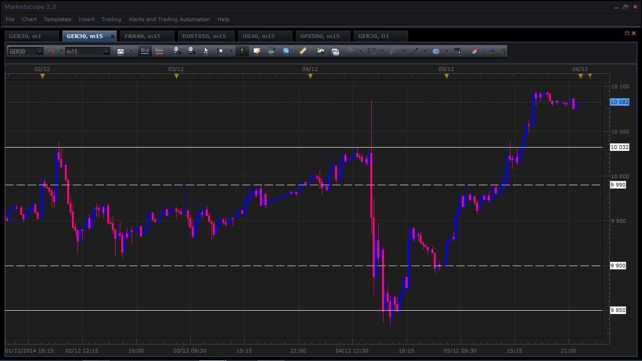This screenshot has height=361, width=642.
Task: Click the 9 900 line price label
Action: [618, 266]
